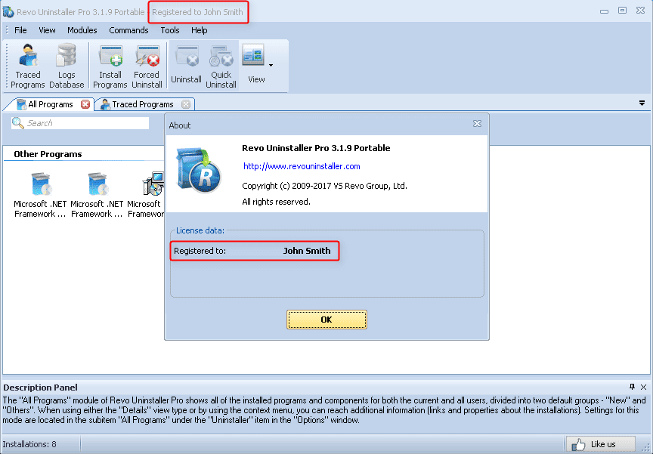This screenshot has height=454, width=653.
Task: Click the Uninstall toolbar button
Action: click(x=186, y=66)
